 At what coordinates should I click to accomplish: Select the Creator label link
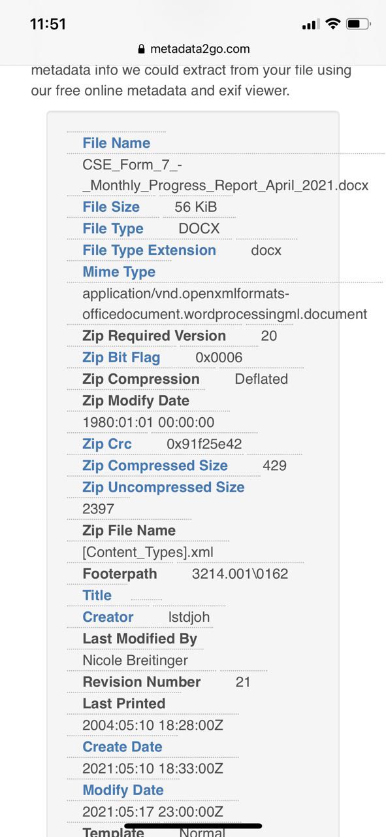pos(108,617)
